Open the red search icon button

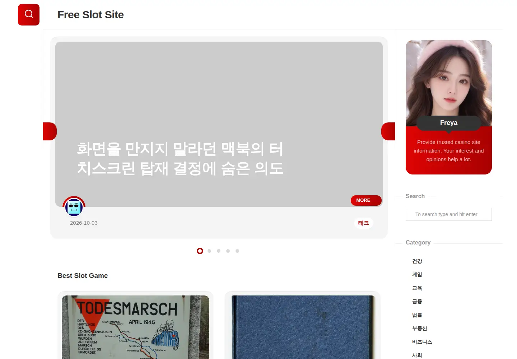coord(29,15)
